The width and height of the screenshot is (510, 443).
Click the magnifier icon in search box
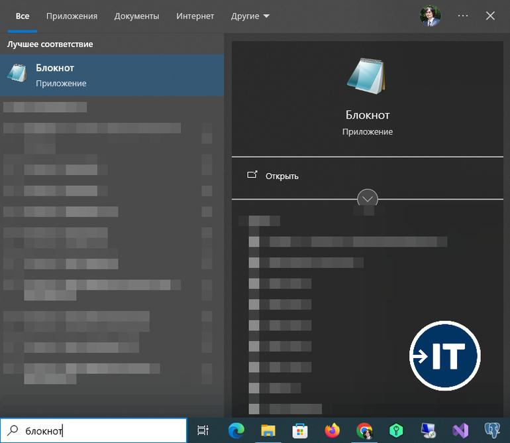[x=13, y=430]
